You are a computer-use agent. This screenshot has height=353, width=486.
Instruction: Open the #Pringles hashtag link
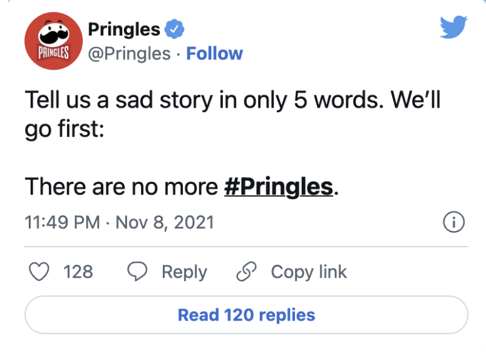pos(279,187)
